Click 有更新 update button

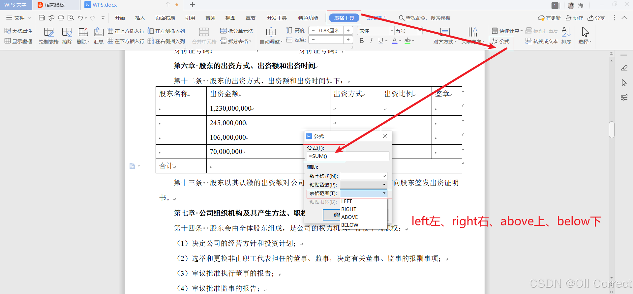coord(549,18)
